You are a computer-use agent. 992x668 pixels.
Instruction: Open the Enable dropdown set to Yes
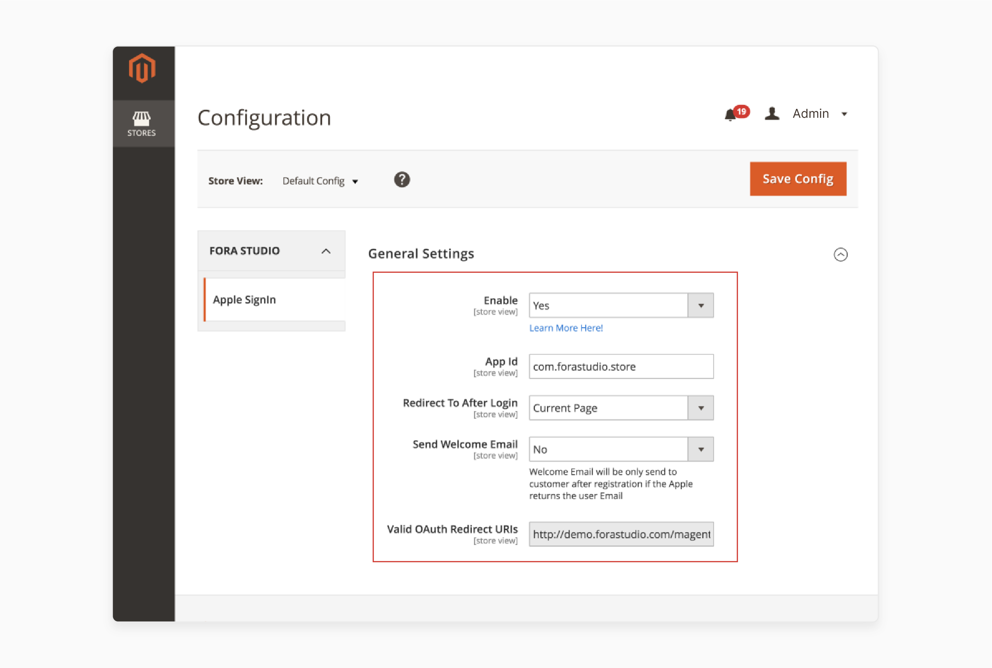[x=621, y=305]
